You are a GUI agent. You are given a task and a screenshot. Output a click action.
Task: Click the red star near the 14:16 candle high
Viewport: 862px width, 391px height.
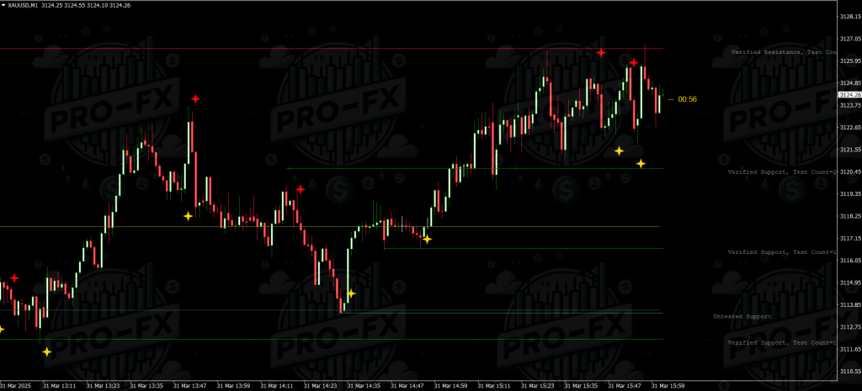pos(301,189)
